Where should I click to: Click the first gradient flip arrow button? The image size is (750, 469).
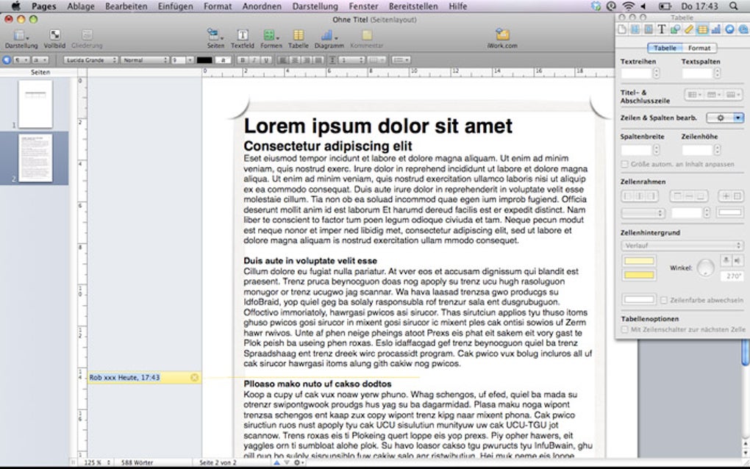pos(726,260)
